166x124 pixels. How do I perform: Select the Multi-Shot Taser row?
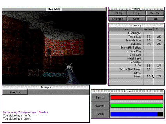136,69
